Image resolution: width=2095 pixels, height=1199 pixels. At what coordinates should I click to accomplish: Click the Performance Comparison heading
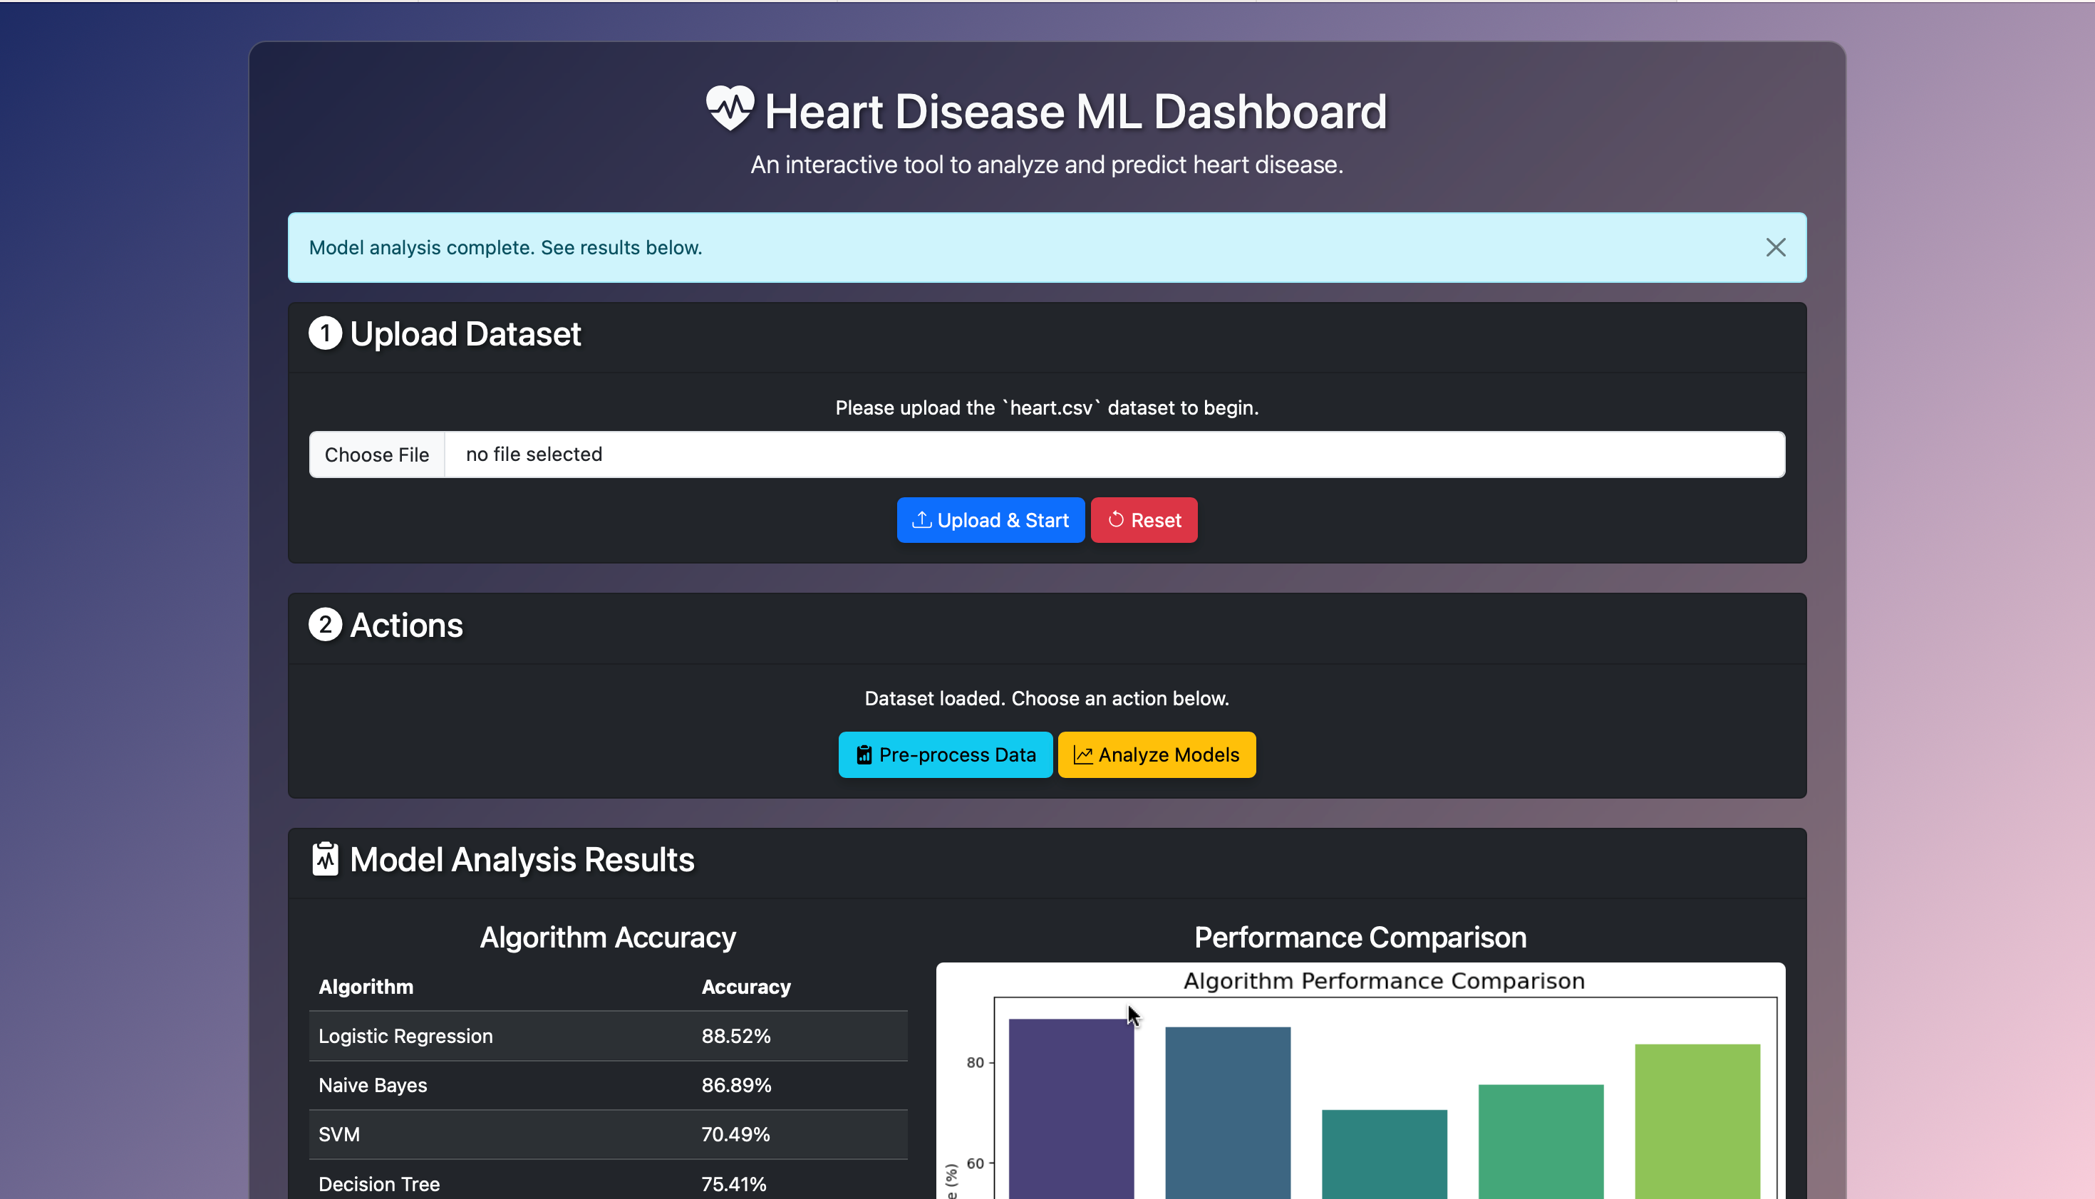[x=1360, y=937]
